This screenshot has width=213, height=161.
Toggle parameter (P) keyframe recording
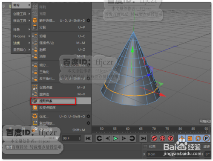[x=206, y=138]
